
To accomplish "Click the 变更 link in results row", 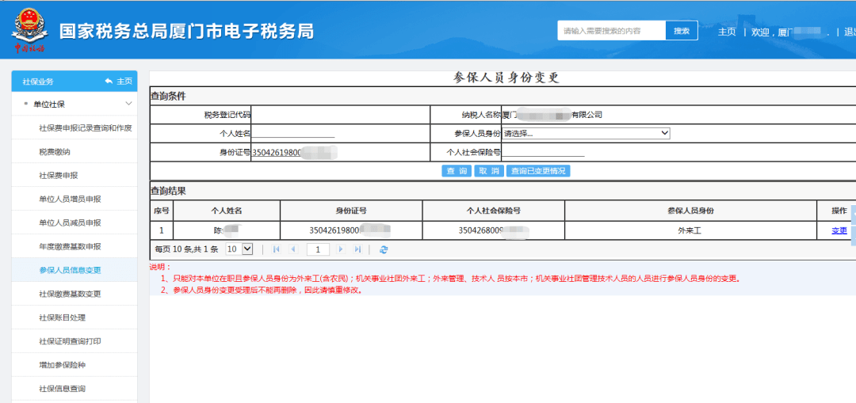I will click(x=839, y=230).
